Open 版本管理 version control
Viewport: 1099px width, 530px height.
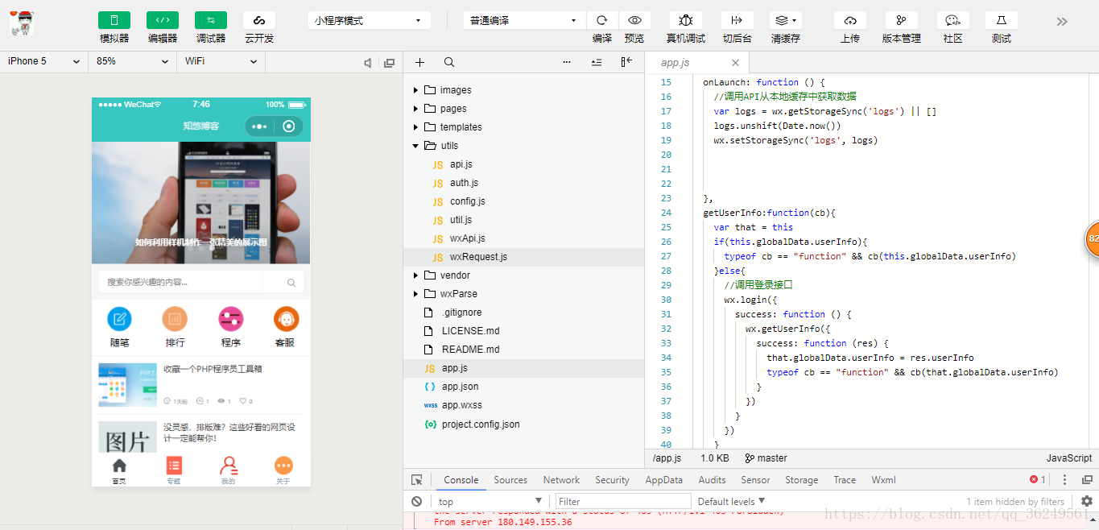pos(902,20)
